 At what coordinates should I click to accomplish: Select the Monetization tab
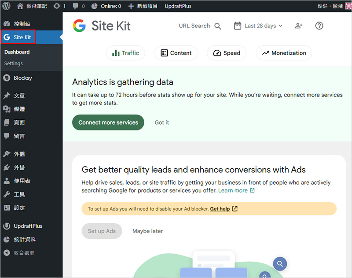pos(284,53)
